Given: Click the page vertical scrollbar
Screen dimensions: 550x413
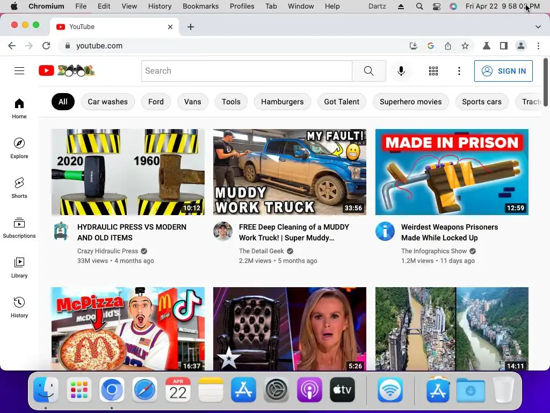Looking at the screenshot, I should point(546,82).
